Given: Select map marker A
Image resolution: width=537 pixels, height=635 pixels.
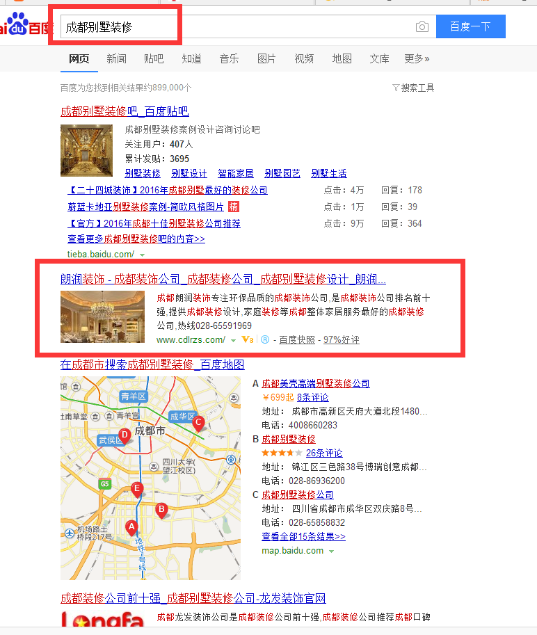Looking at the screenshot, I should point(131,527).
